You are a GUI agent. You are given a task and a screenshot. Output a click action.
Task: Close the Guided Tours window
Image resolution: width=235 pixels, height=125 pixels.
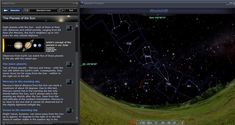tap(77, 3)
